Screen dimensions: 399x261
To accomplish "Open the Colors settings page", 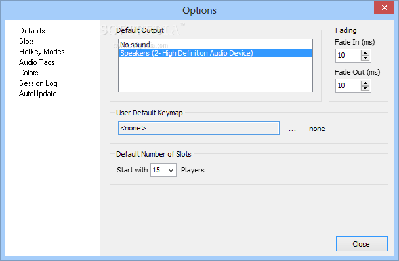I will (x=29, y=73).
